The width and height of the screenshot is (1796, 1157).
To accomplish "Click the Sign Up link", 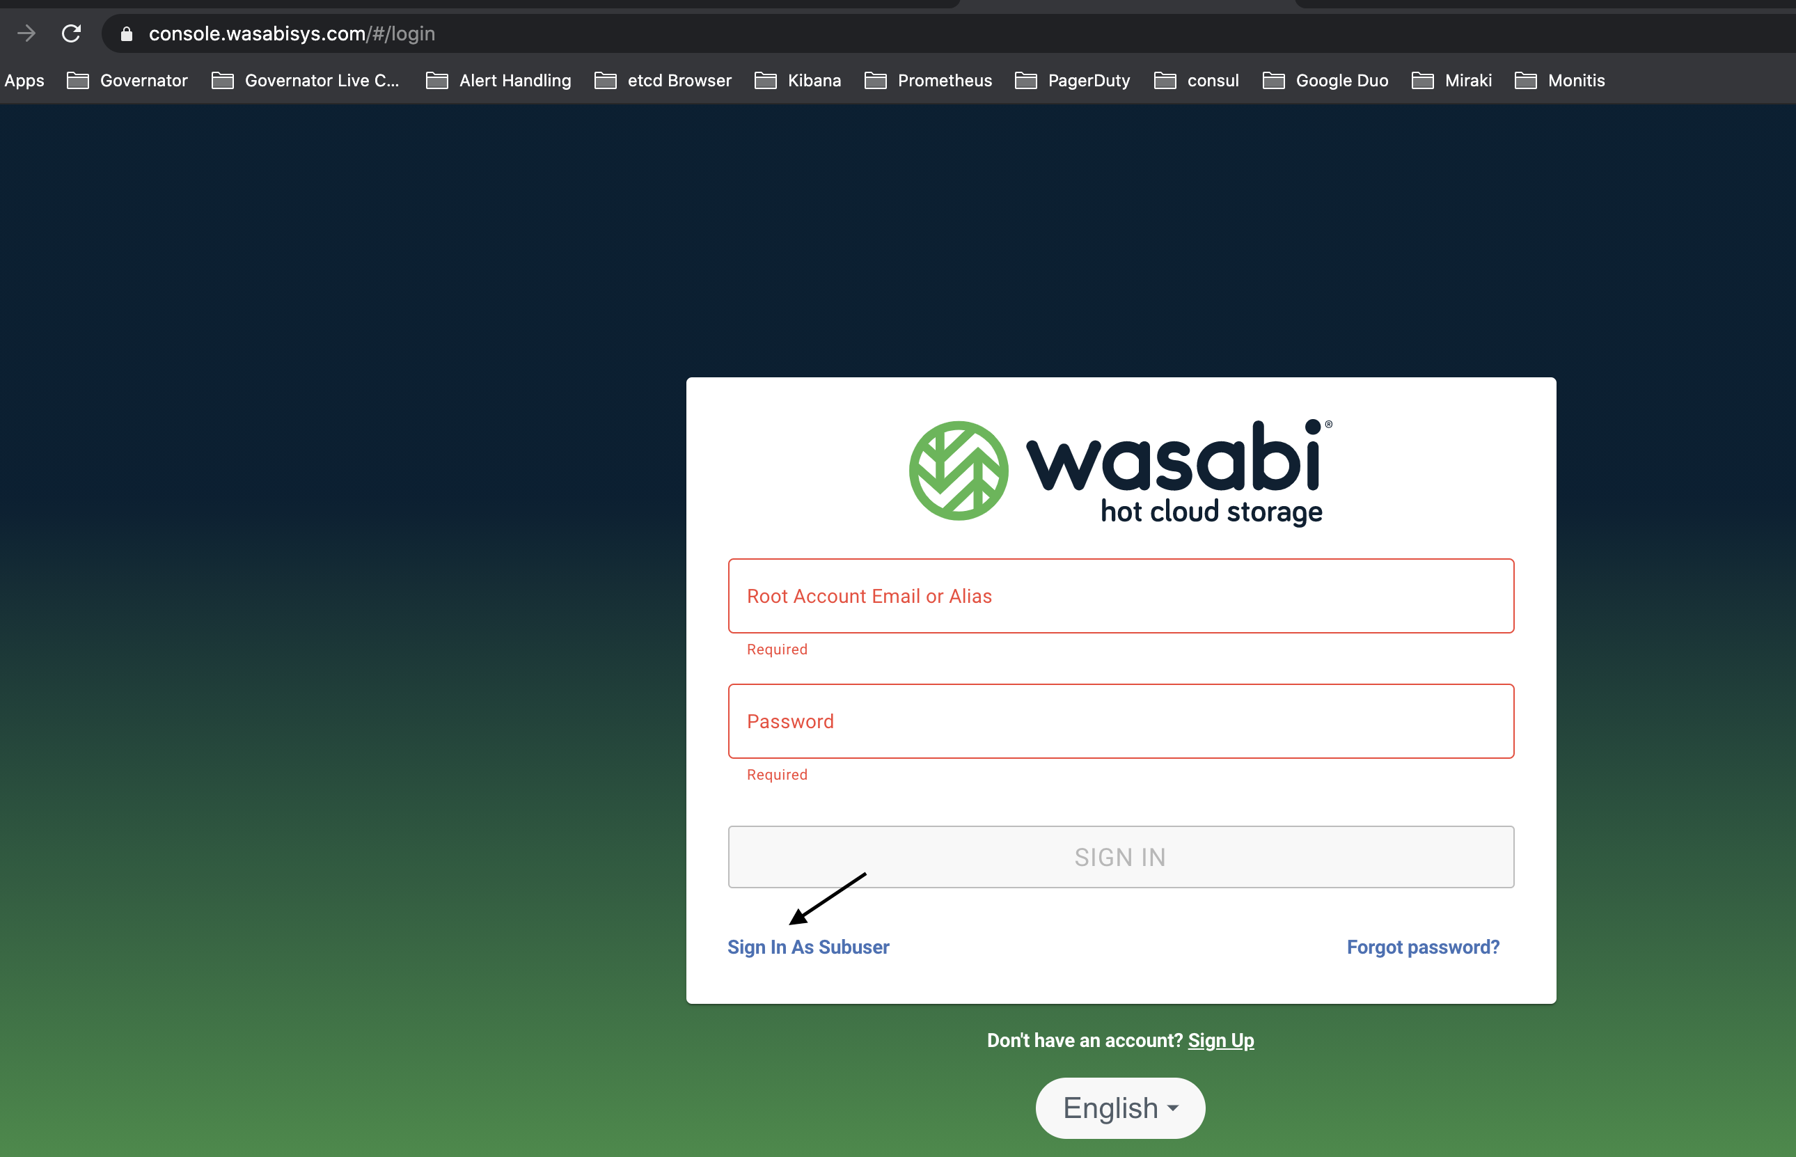I will coord(1220,1039).
